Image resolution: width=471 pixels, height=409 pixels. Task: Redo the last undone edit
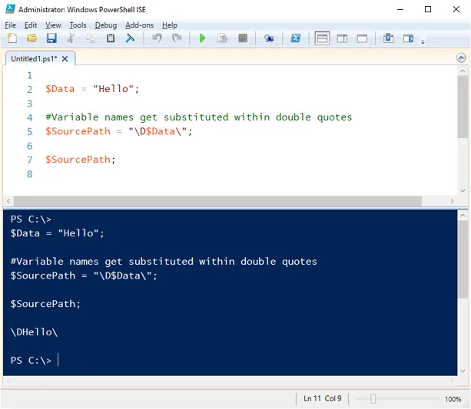pyautogui.click(x=177, y=38)
